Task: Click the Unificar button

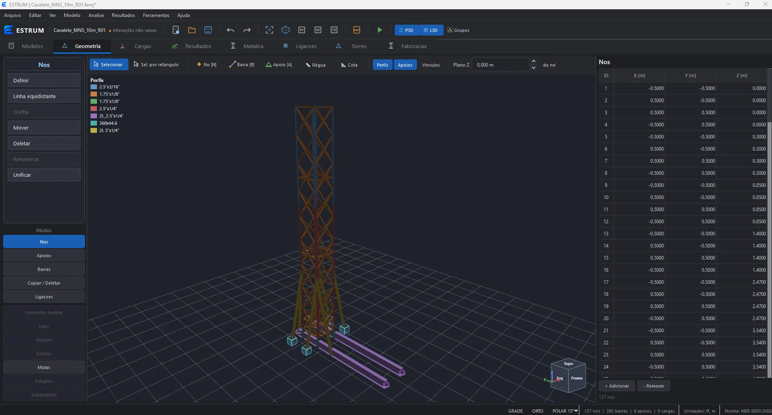Action: [44, 175]
